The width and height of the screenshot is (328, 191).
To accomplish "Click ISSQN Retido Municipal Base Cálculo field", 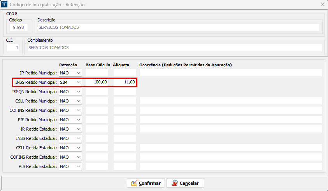I will pos(97,92).
